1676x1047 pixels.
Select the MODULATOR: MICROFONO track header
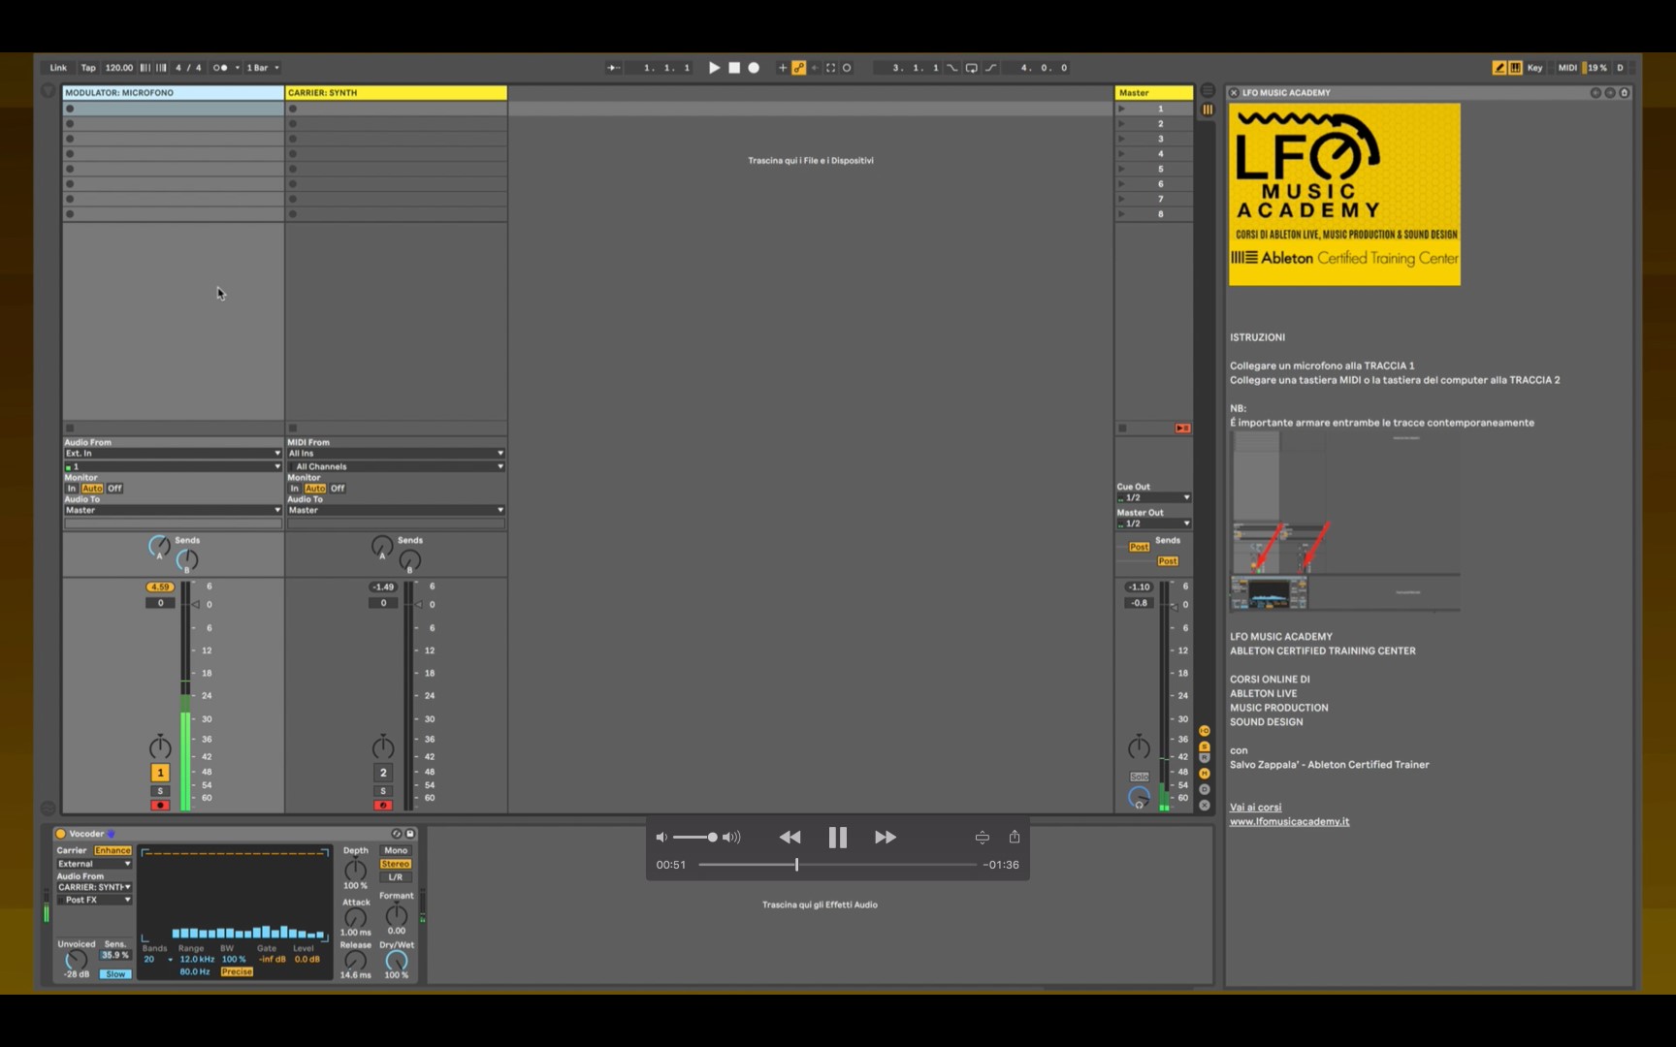click(173, 93)
